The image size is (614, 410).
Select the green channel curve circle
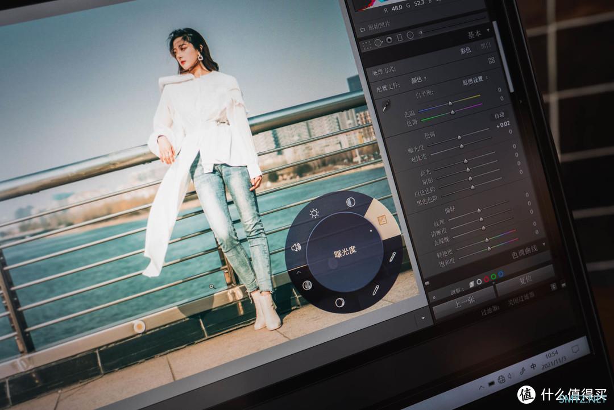pos(493,277)
